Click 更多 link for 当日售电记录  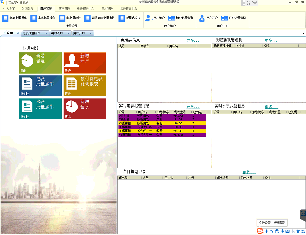pos(249,172)
